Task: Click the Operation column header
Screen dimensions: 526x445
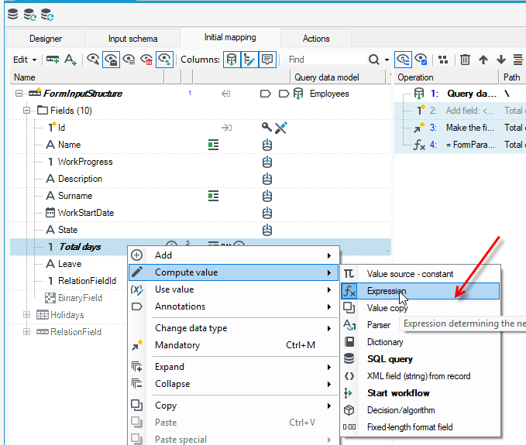Action: (x=446, y=77)
